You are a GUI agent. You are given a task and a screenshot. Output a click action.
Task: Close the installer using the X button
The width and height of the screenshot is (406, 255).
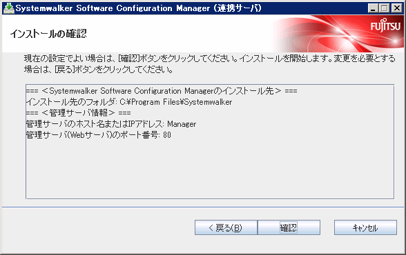[396, 8]
